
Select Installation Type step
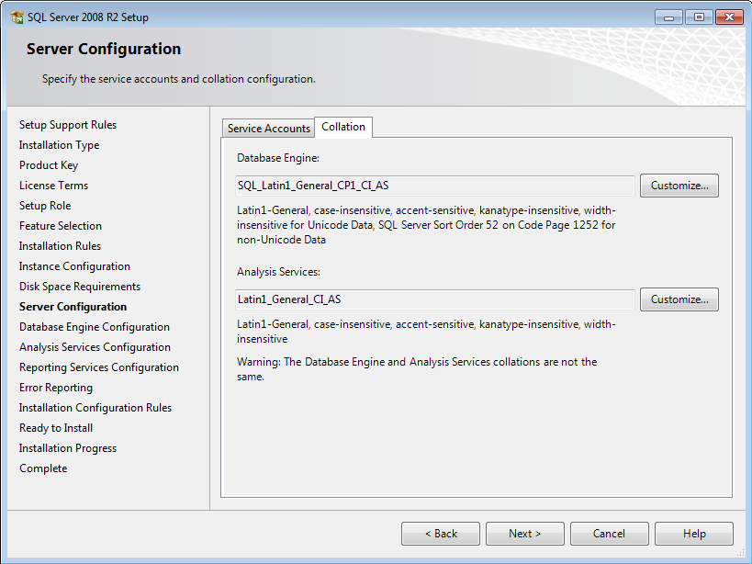pyautogui.click(x=59, y=145)
